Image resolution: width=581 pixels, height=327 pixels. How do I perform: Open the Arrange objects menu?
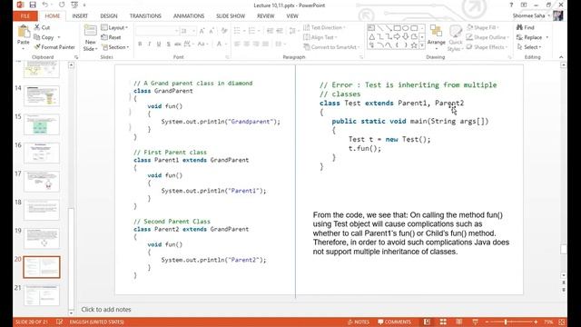coord(436,37)
